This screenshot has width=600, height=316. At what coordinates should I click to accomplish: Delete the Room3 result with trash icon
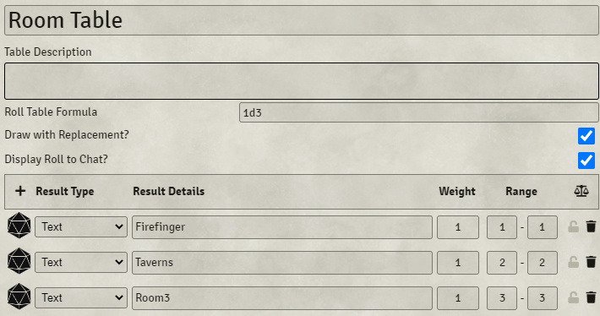pyautogui.click(x=592, y=297)
